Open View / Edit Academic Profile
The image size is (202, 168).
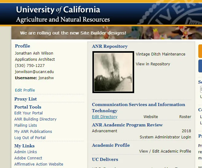pos(165,151)
